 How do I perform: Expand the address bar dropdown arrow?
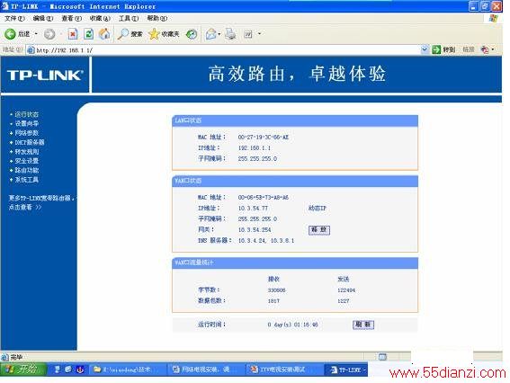pyautogui.click(x=425, y=49)
